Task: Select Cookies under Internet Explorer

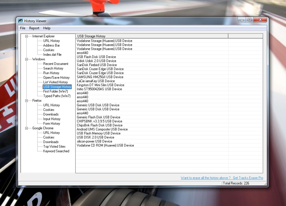Action: (49, 50)
